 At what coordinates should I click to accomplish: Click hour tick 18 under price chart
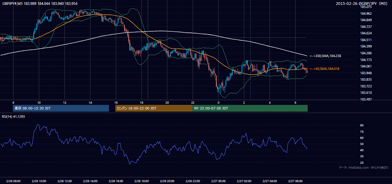pos(142,102)
